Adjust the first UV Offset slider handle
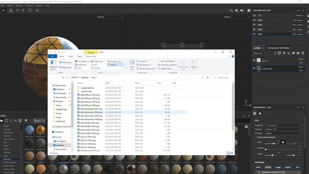 pyautogui.click(x=272, y=156)
